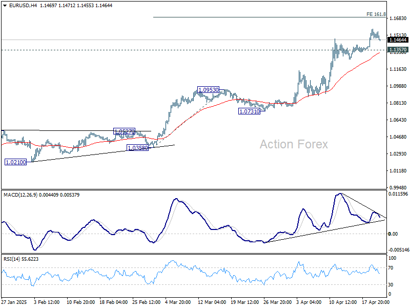410x308 pixels.
Task: Click the triangle before EURUSD,H4
Action: coord(5,6)
